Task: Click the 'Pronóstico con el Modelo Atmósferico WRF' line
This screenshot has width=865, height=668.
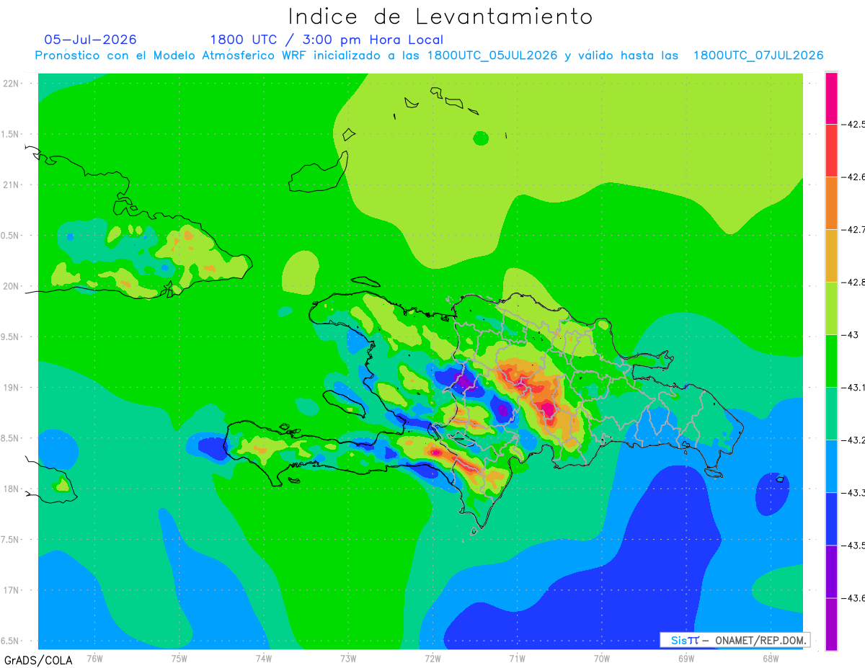Action: pyautogui.click(x=429, y=55)
